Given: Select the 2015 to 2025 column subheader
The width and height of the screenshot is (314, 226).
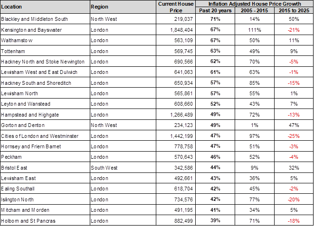Looking at the screenshot, I should pos(293,10).
